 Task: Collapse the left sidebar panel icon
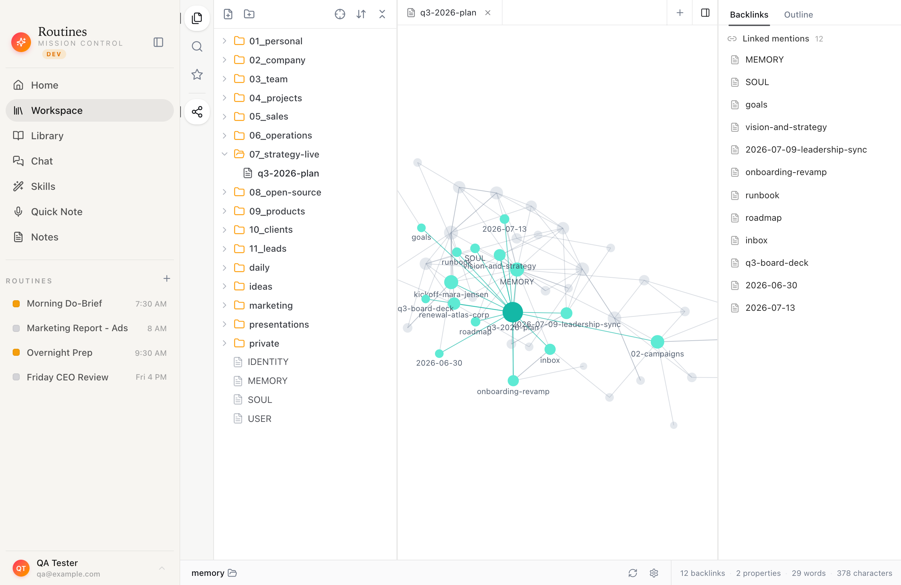coord(158,42)
